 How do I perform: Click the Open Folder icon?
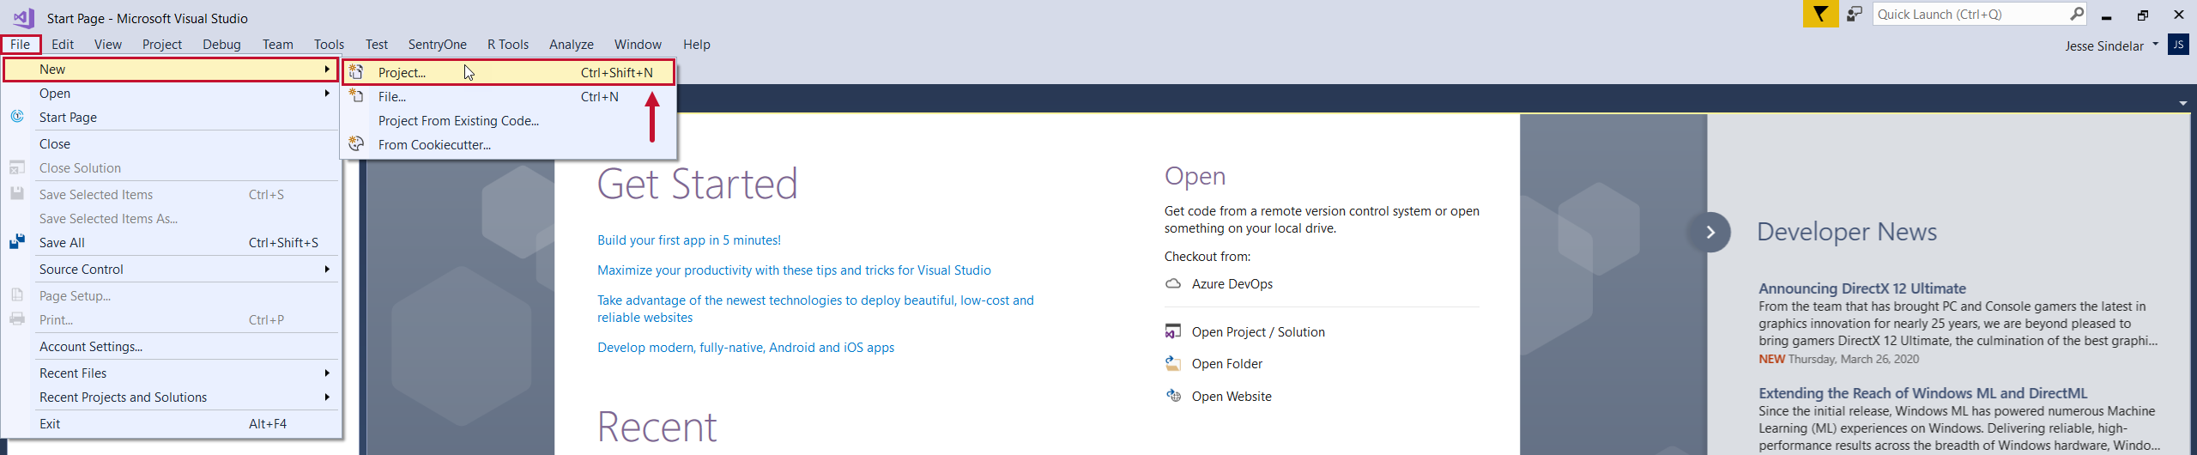point(1173,364)
